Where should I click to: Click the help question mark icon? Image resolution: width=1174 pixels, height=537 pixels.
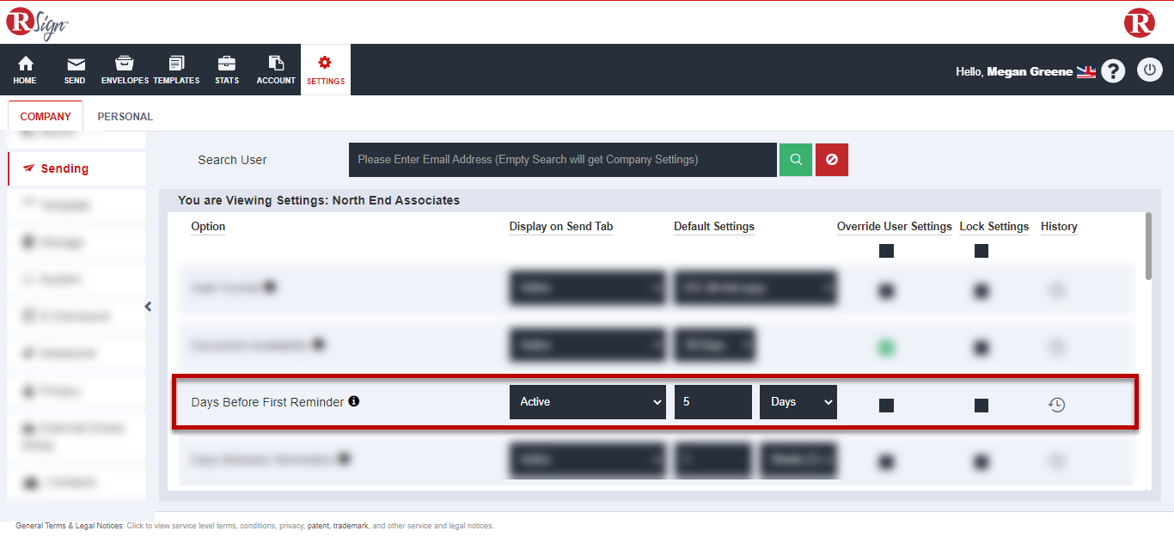pyautogui.click(x=1113, y=71)
